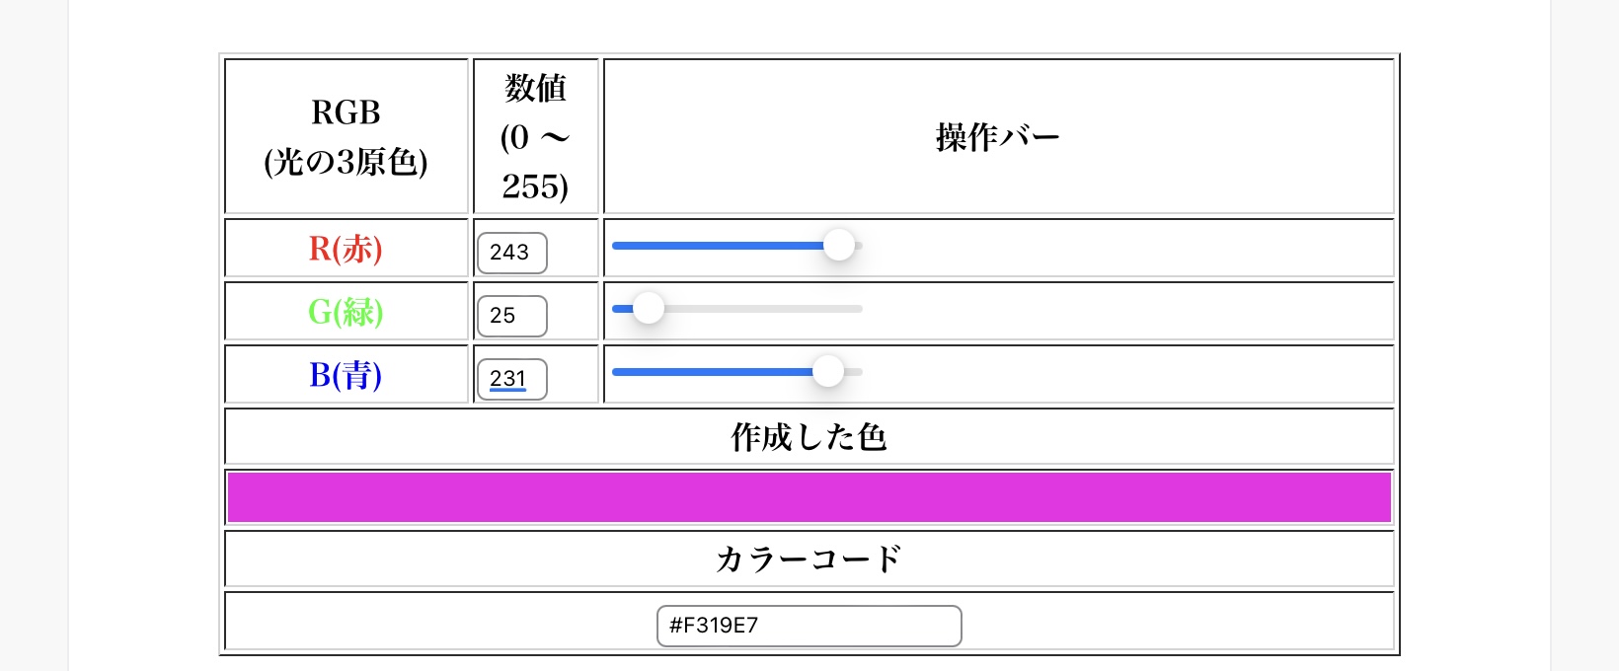
Task: Click the filled portion of blue slider track
Action: 713,372
